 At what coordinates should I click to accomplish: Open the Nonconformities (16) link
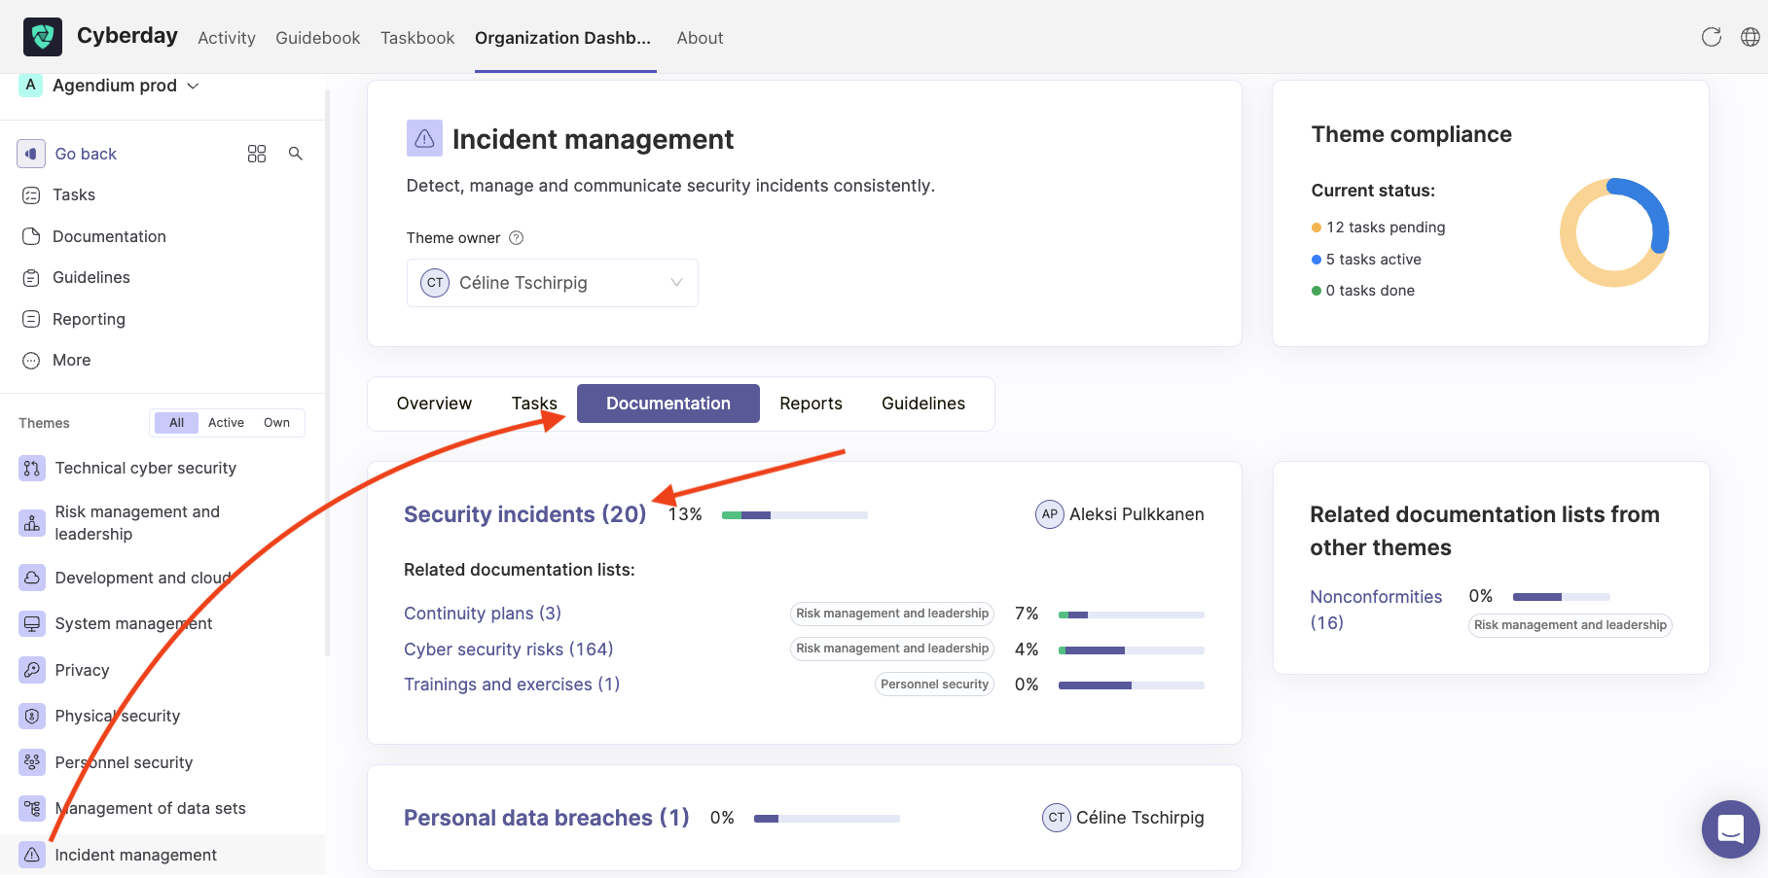pos(1376,610)
